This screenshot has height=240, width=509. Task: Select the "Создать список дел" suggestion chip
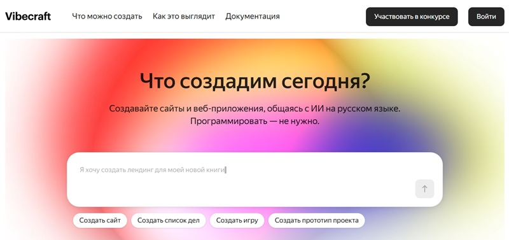(168, 220)
